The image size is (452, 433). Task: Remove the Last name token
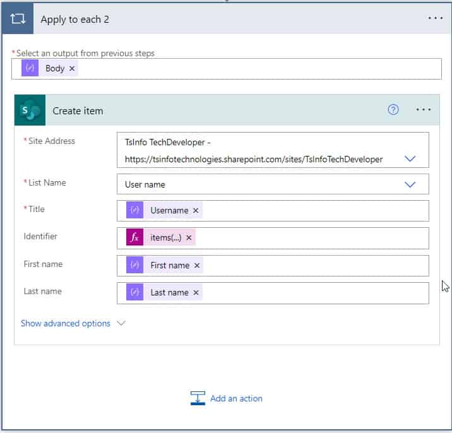196,292
